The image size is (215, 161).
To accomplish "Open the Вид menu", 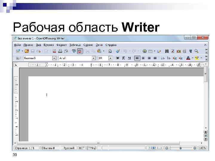I will [x=39, y=45].
